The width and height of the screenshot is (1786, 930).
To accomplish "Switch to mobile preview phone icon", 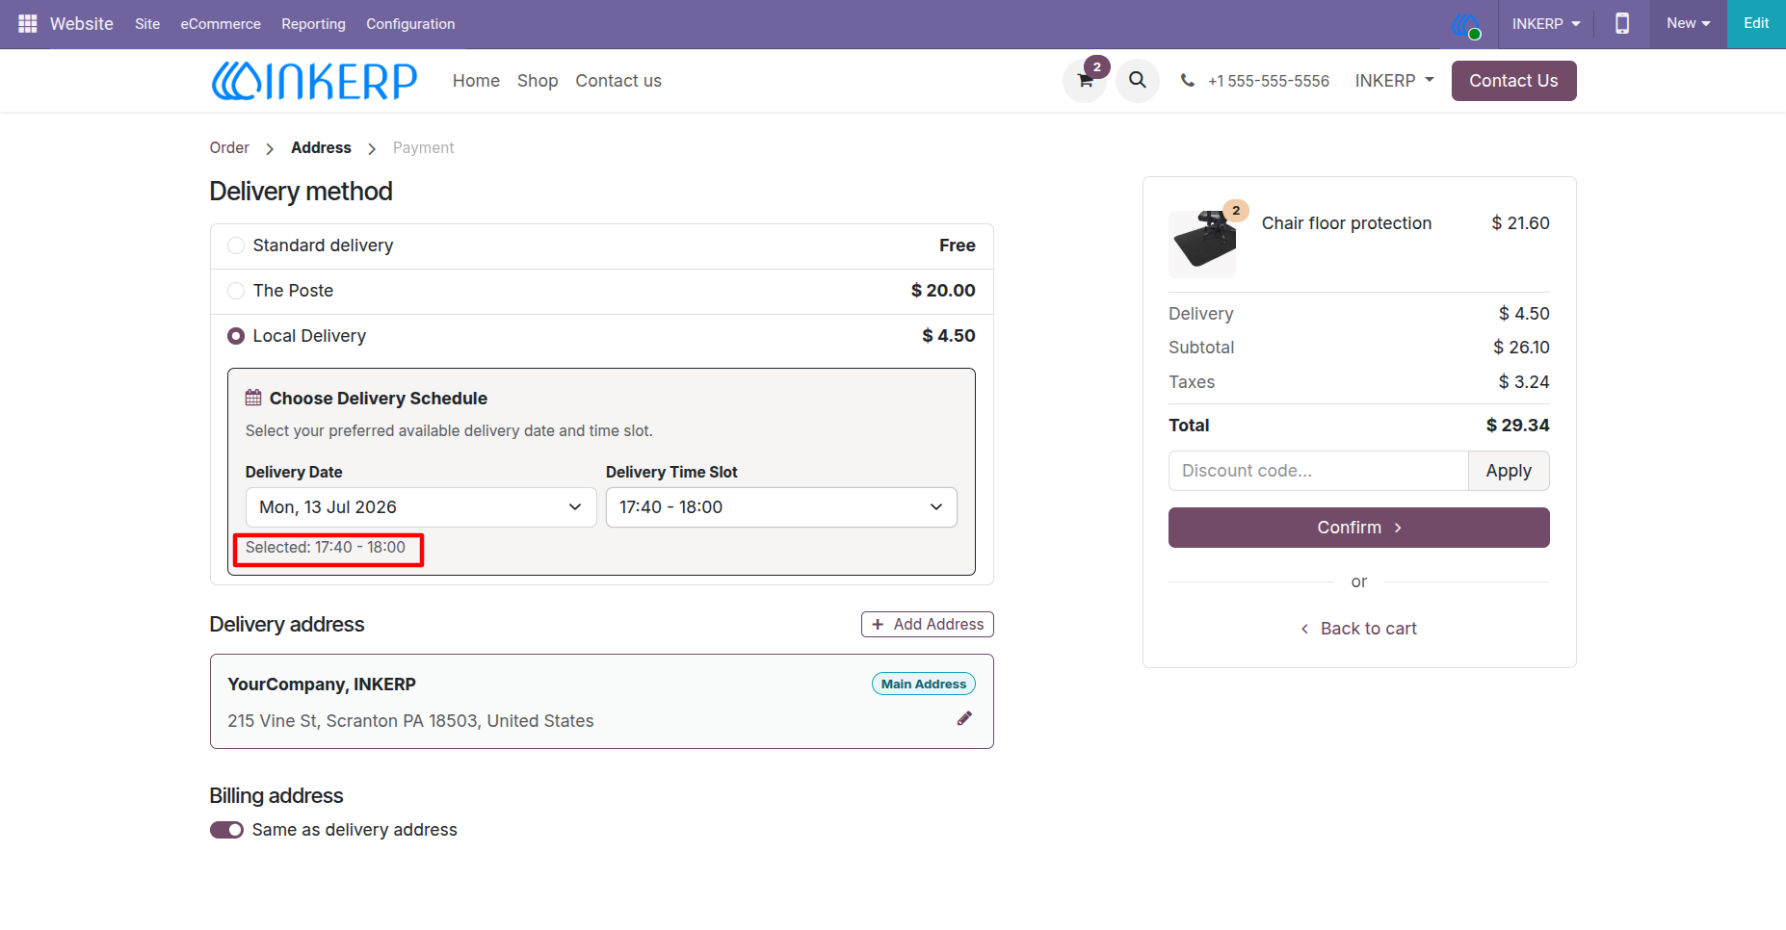I will click(1622, 23).
